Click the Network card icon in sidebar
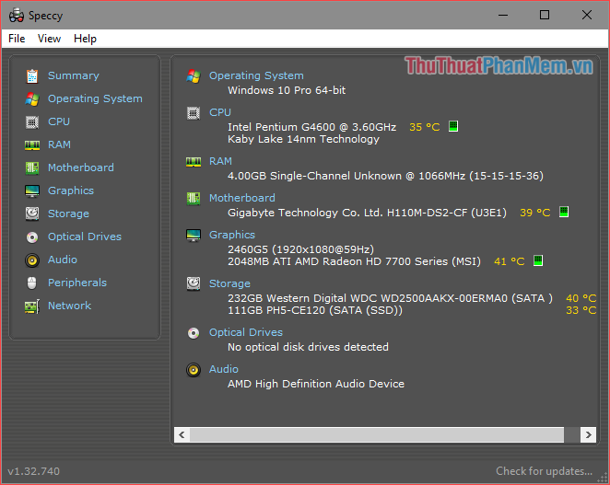 (x=32, y=306)
